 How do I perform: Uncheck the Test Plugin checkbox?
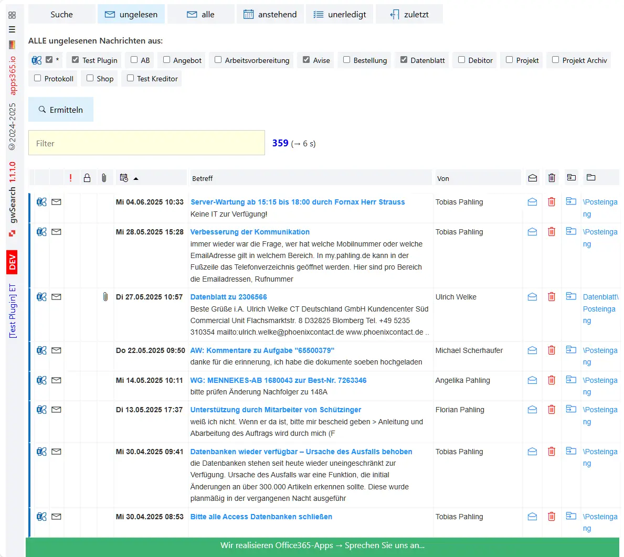point(75,60)
